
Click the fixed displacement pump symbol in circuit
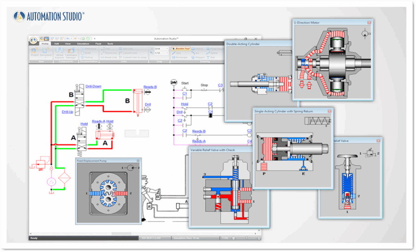(52, 182)
